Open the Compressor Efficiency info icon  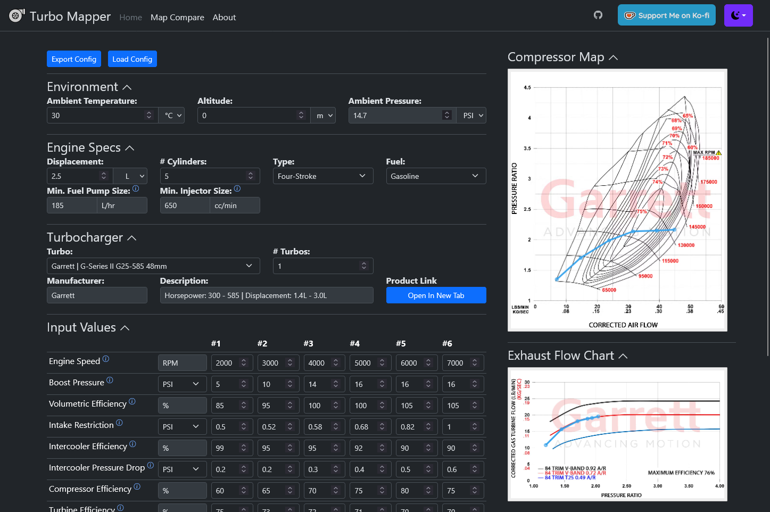[137, 486]
